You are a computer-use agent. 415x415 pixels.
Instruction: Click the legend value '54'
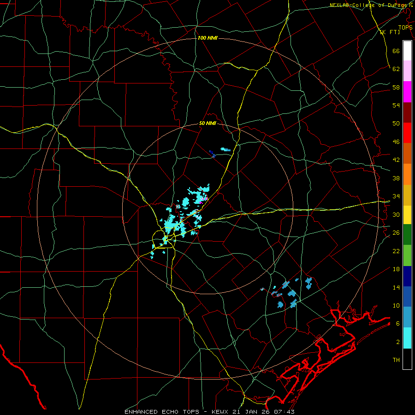[396, 105]
